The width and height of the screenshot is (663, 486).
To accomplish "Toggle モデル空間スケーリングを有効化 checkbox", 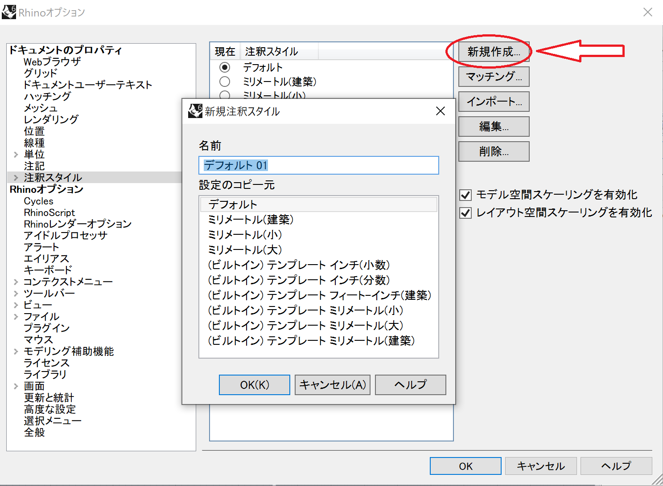I will click(465, 195).
